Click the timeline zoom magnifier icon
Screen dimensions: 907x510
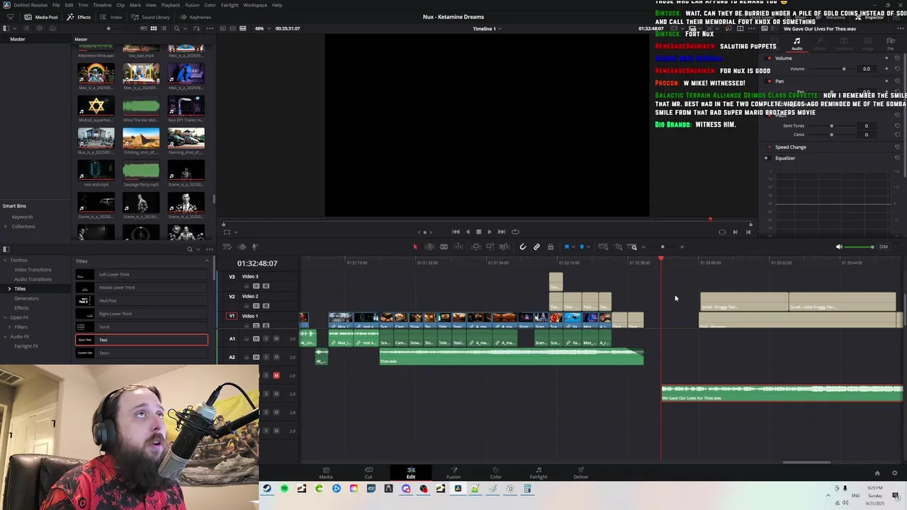[633, 246]
